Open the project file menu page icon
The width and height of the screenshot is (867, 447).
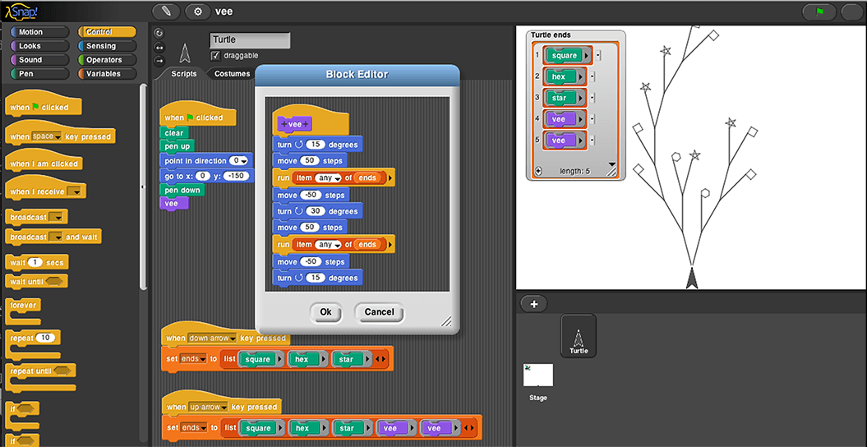coord(166,12)
